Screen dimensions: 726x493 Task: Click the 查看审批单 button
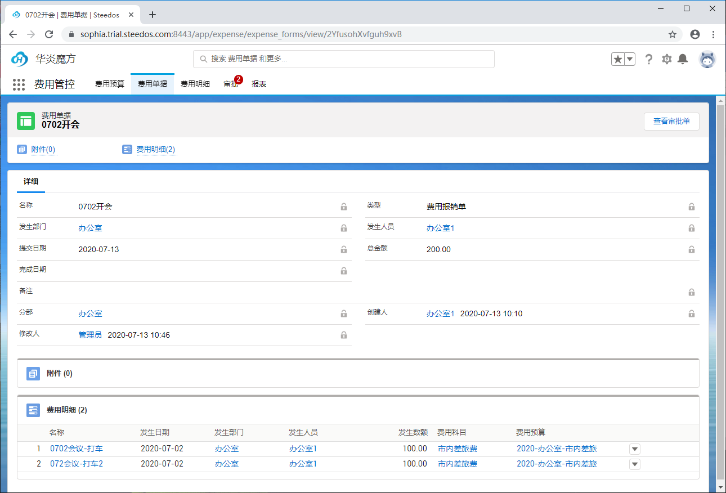pyautogui.click(x=671, y=121)
